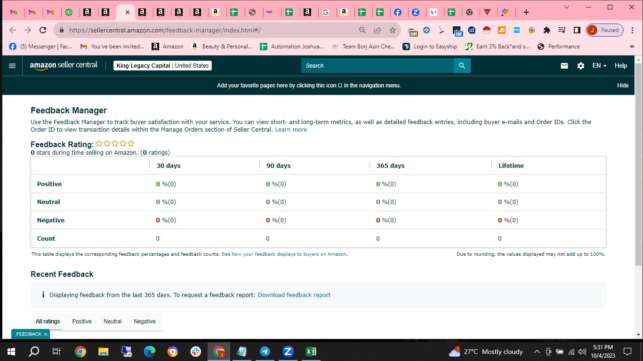The width and height of the screenshot is (643, 361).
Task: Open the Learn more link
Action: coord(291,130)
